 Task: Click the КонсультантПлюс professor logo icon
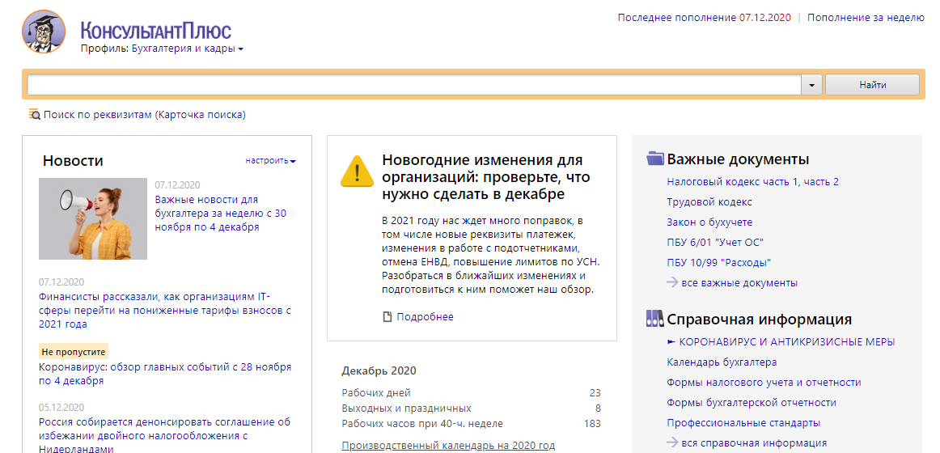point(44,32)
